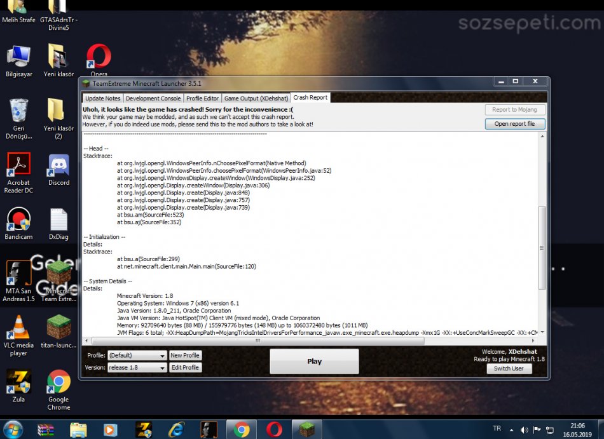This screenshot has height=439, width=604.
Task: Open the Version release 1.8 dropdown
Action: [x=137, y=367]
